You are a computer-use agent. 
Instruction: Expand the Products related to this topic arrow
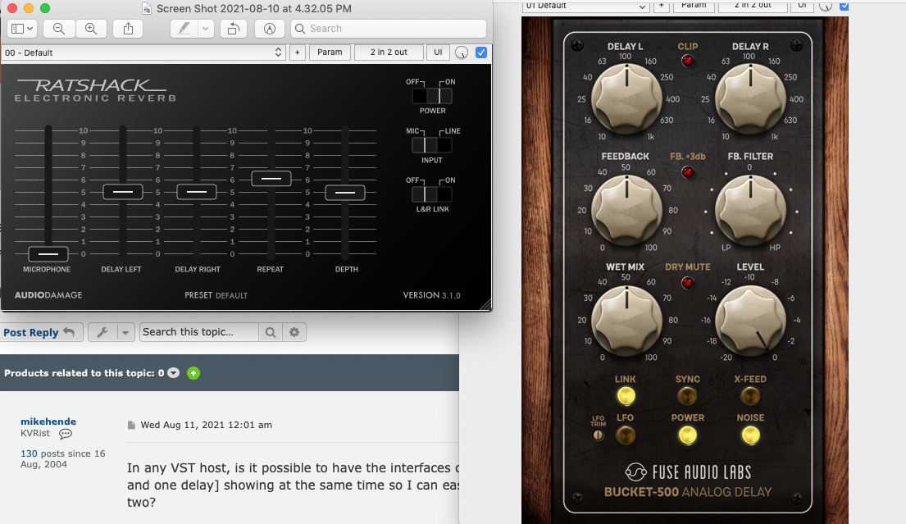click(x=173, y=373)
